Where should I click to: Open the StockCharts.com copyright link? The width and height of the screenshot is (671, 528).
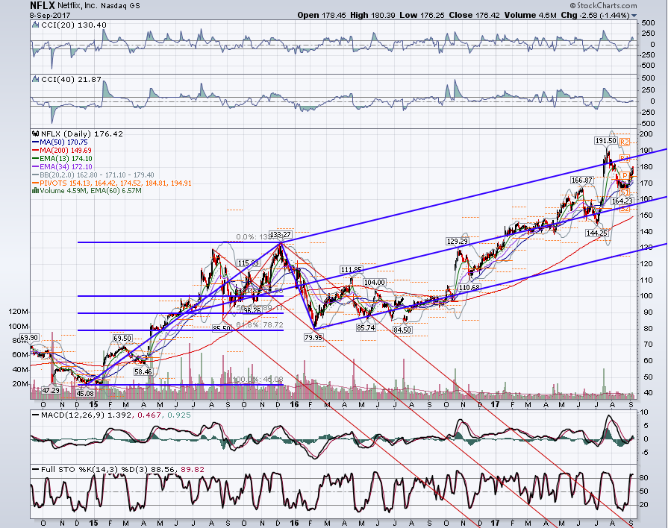tap(603, 5)
